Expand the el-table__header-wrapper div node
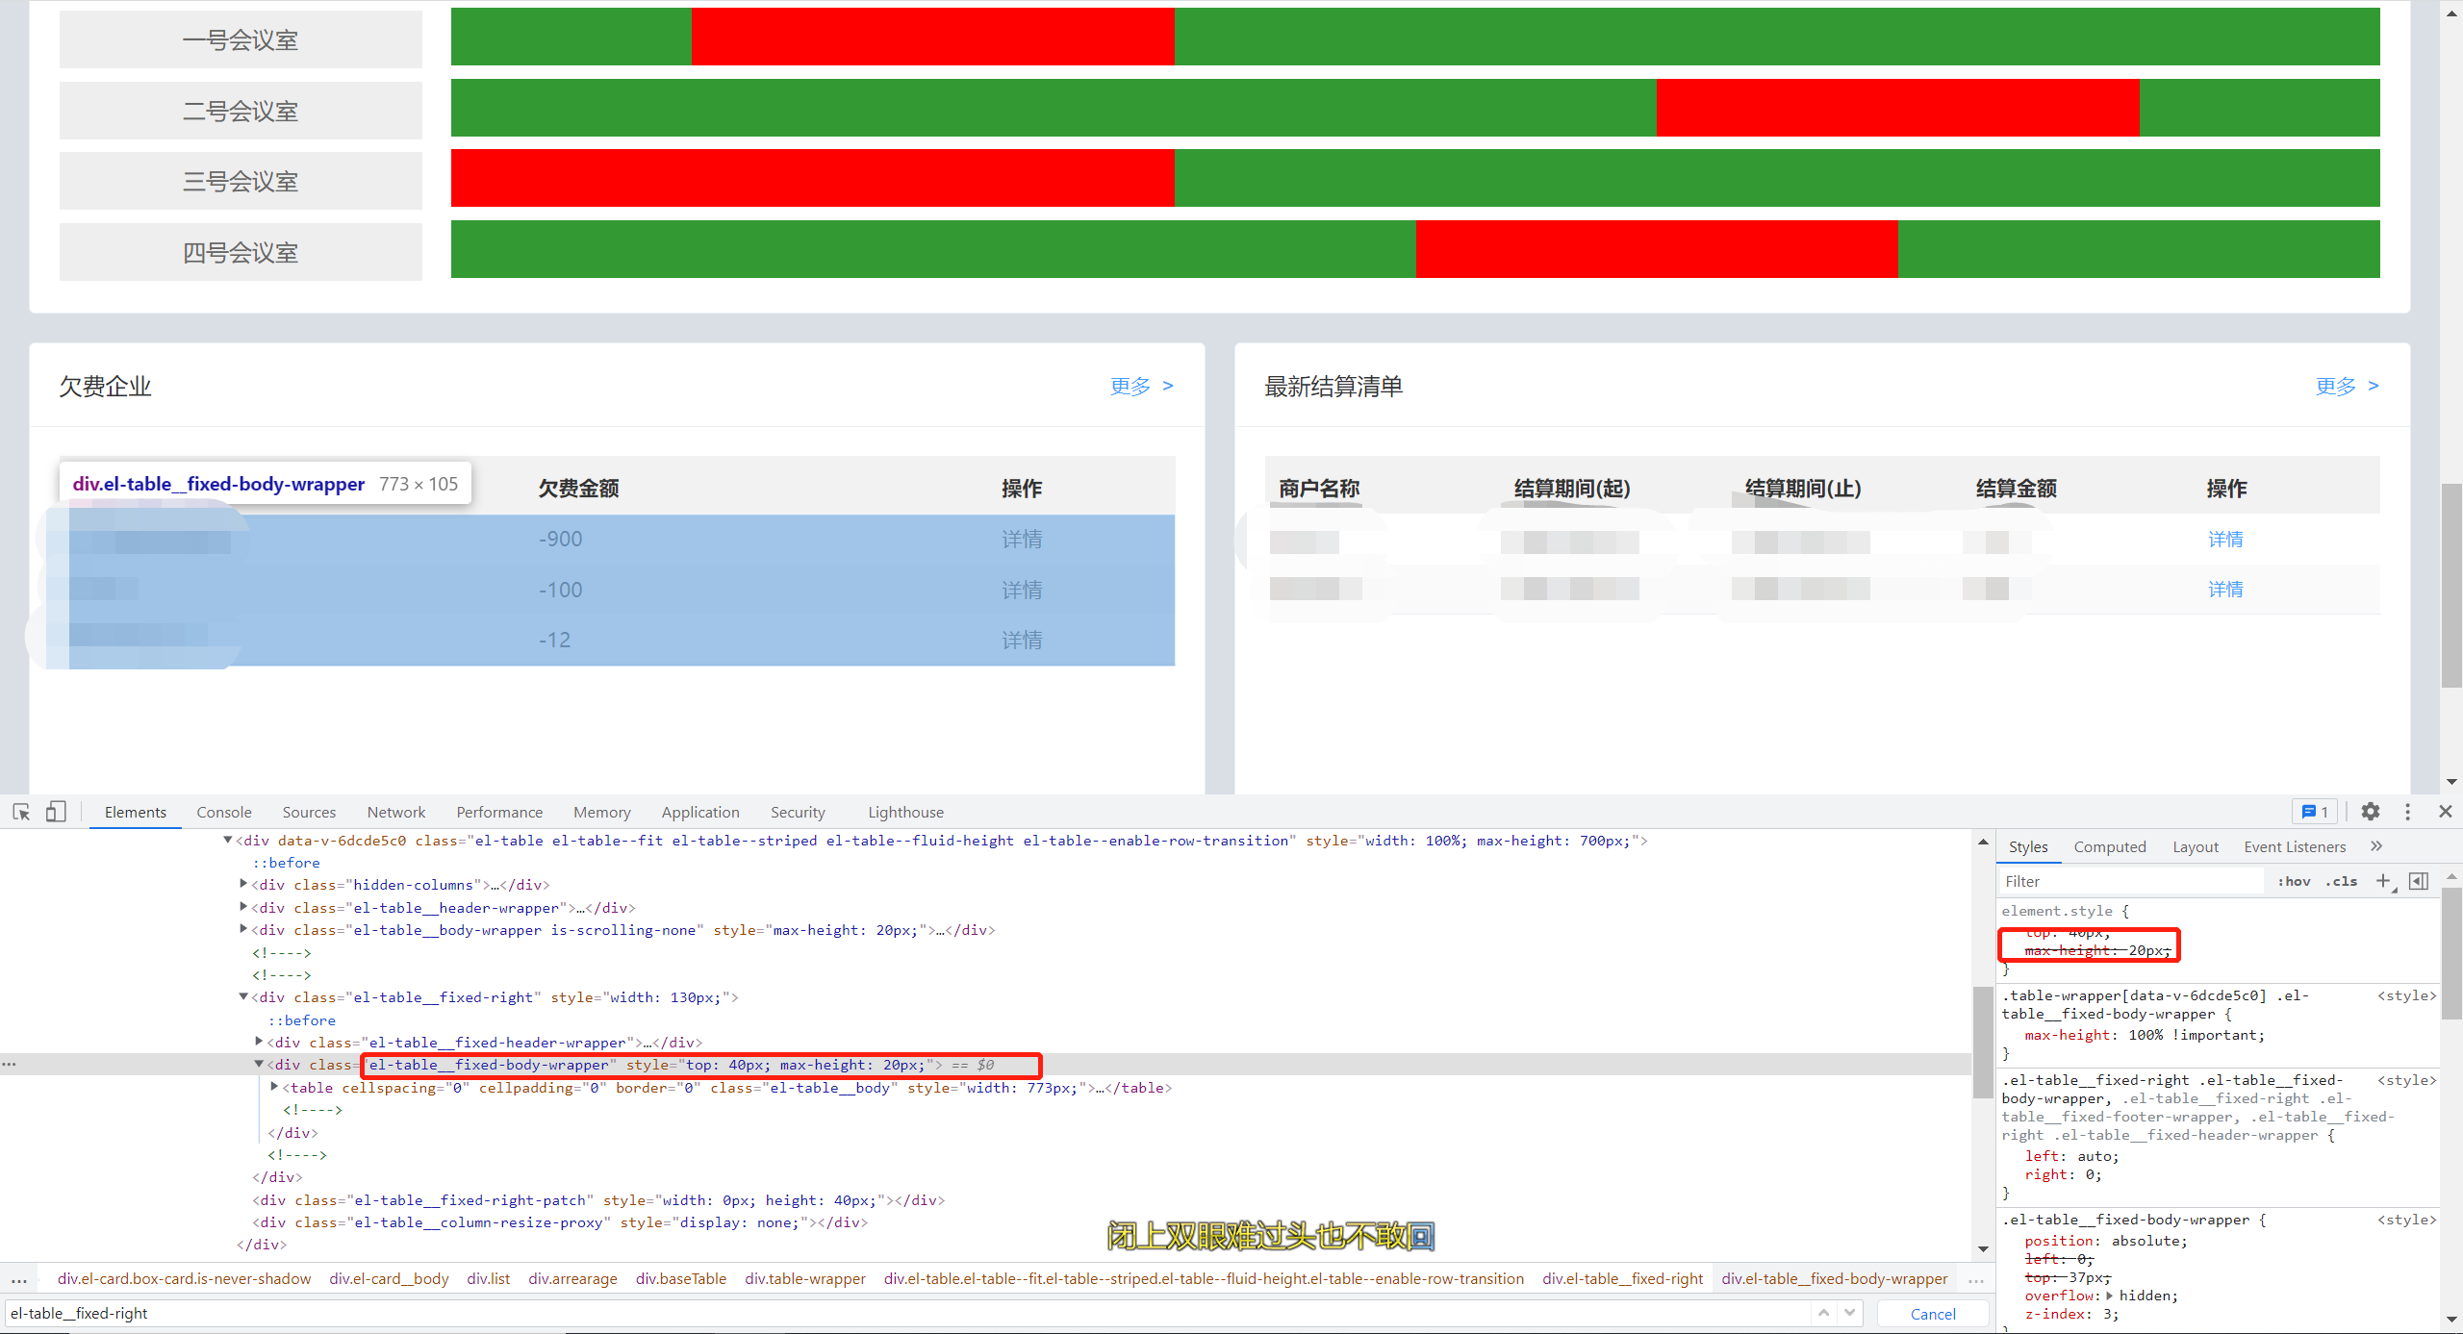 tap(243, 907)
